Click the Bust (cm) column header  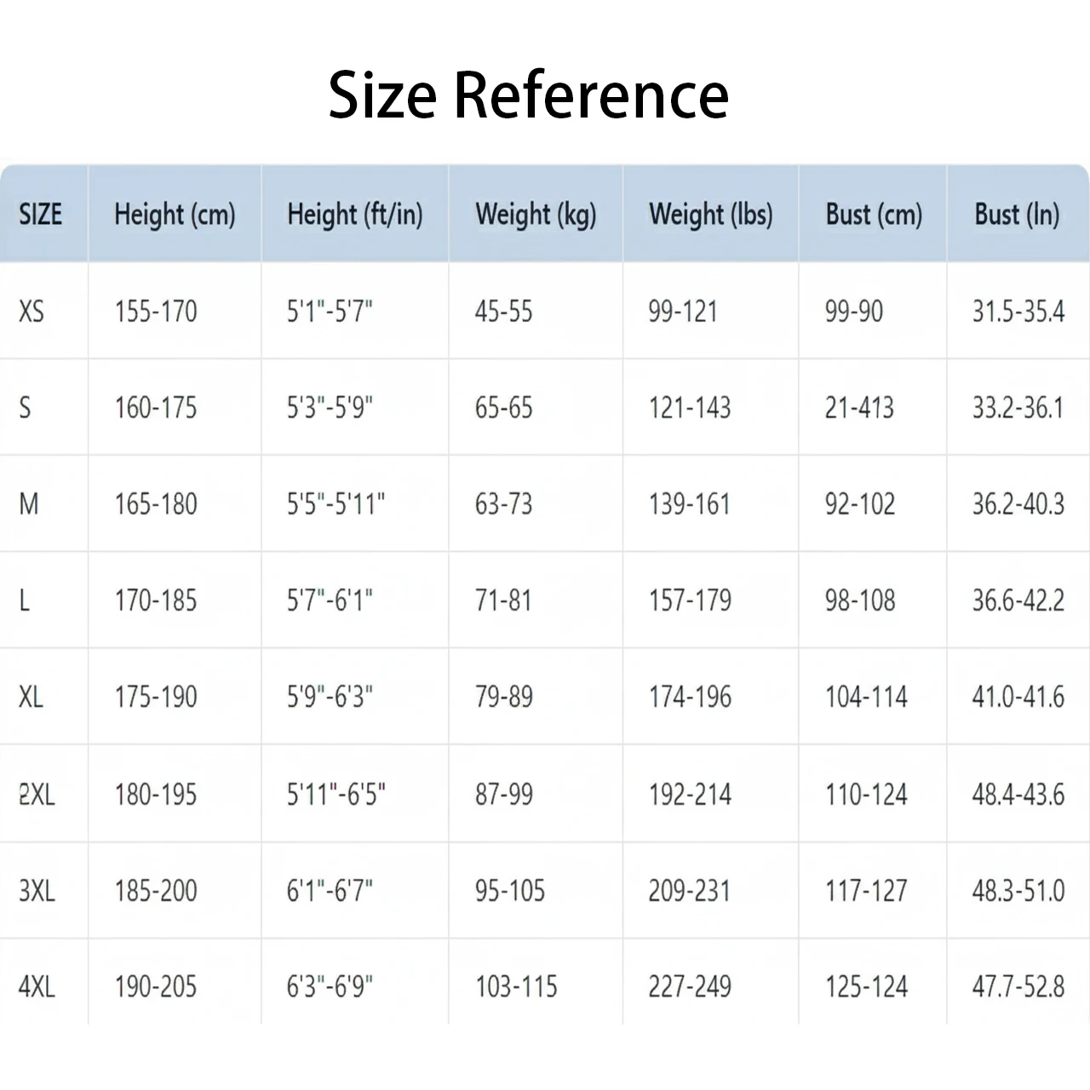click(874, 215)
